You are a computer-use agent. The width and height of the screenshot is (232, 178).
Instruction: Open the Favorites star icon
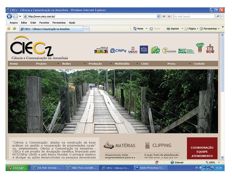9,28
